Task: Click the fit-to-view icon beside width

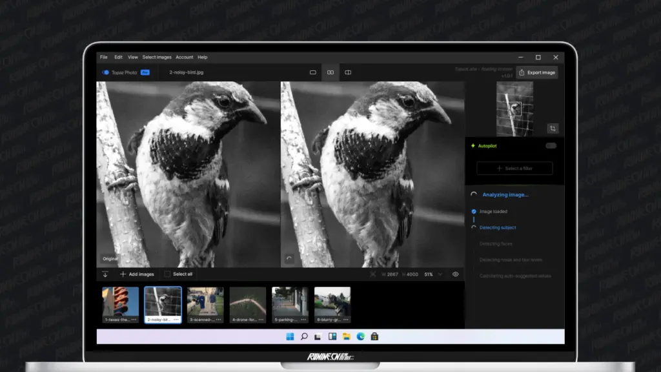Action: [x=373, y=274]
